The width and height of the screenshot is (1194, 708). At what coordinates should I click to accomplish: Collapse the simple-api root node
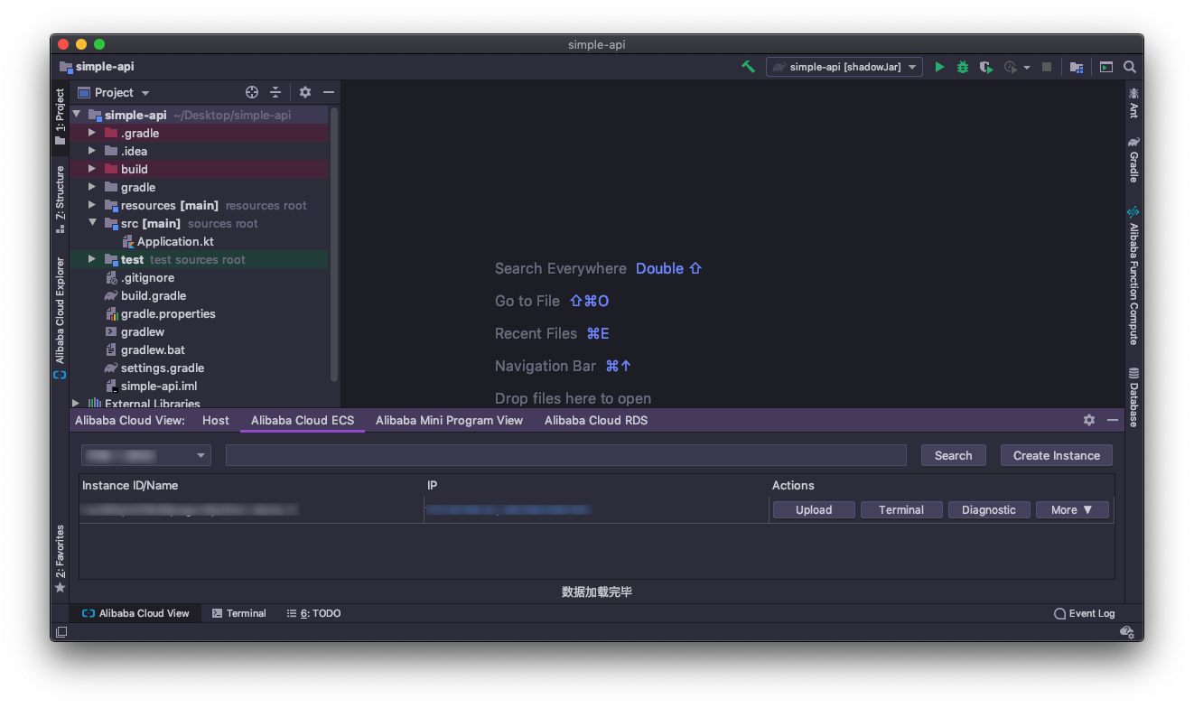(x=77, y=115)
